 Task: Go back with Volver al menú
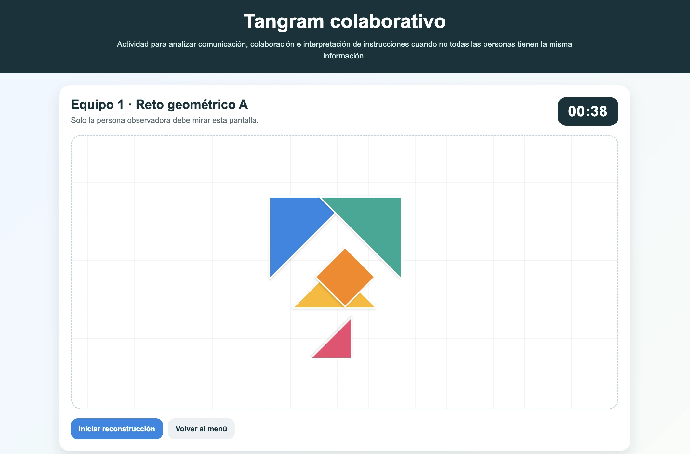[x=201, y=429]
